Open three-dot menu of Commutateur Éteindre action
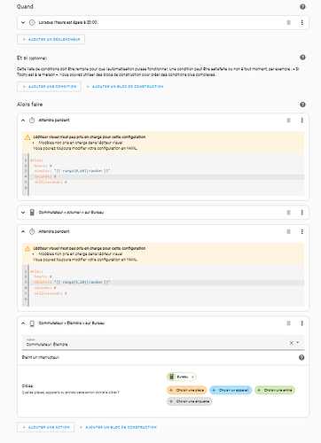321x443 pixels. (x=301, y=323)
